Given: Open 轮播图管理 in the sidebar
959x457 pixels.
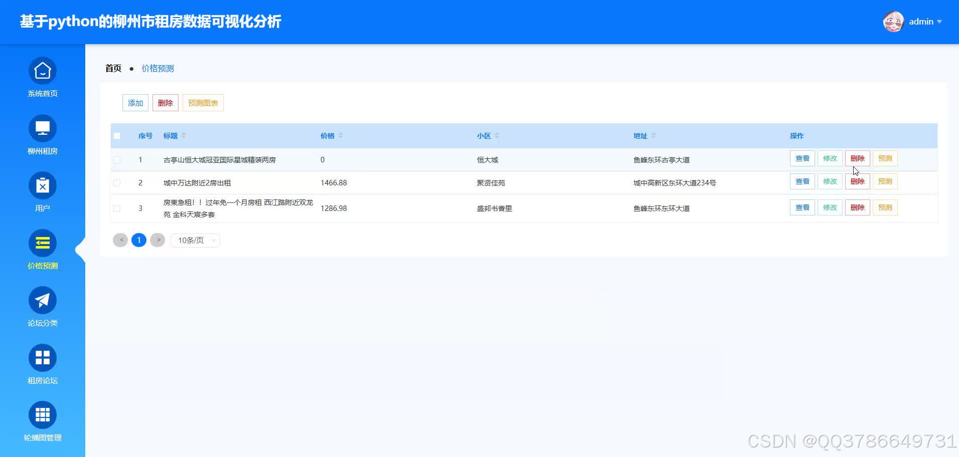Looking at the screenshot, I should (42, 421).
